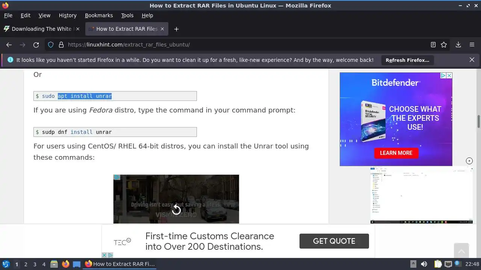This screenshot has width=481, height=270.
Task: Open update notifier tray icon
Action: tap(458, 264)
